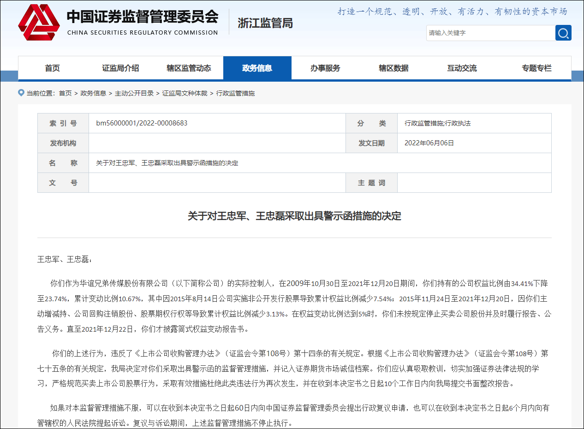Switch to the 政务信息 tab

point(257,67)
